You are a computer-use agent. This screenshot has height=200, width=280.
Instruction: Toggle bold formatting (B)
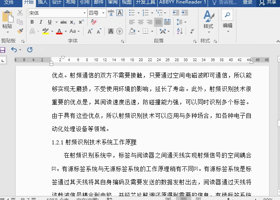[x=32, y=22]
